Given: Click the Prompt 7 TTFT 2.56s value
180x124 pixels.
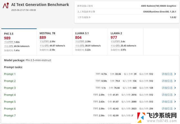Looking at the screenshot, I should point(102,115).
